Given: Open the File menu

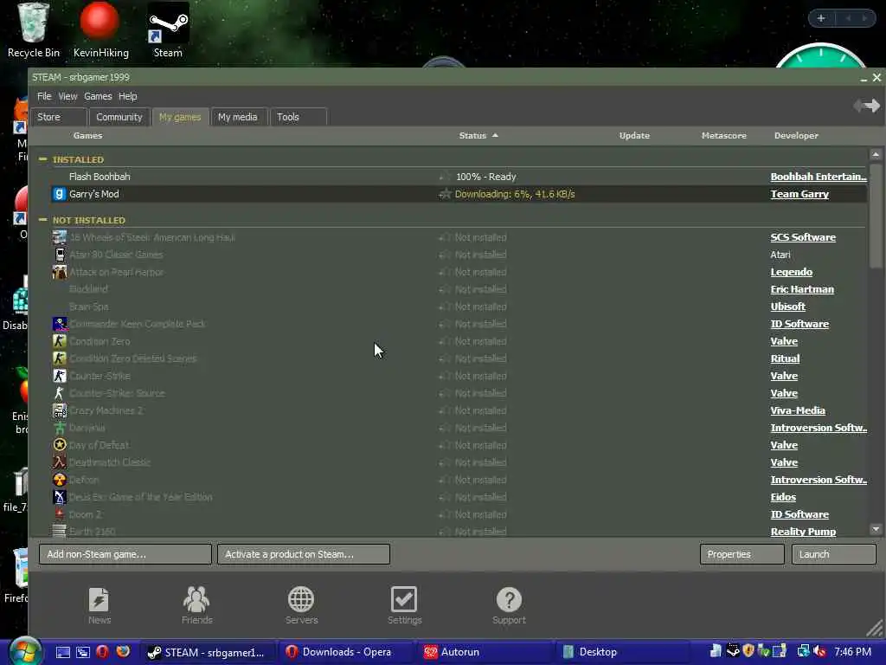Looking at the screenshot, I should pos(44,96).
